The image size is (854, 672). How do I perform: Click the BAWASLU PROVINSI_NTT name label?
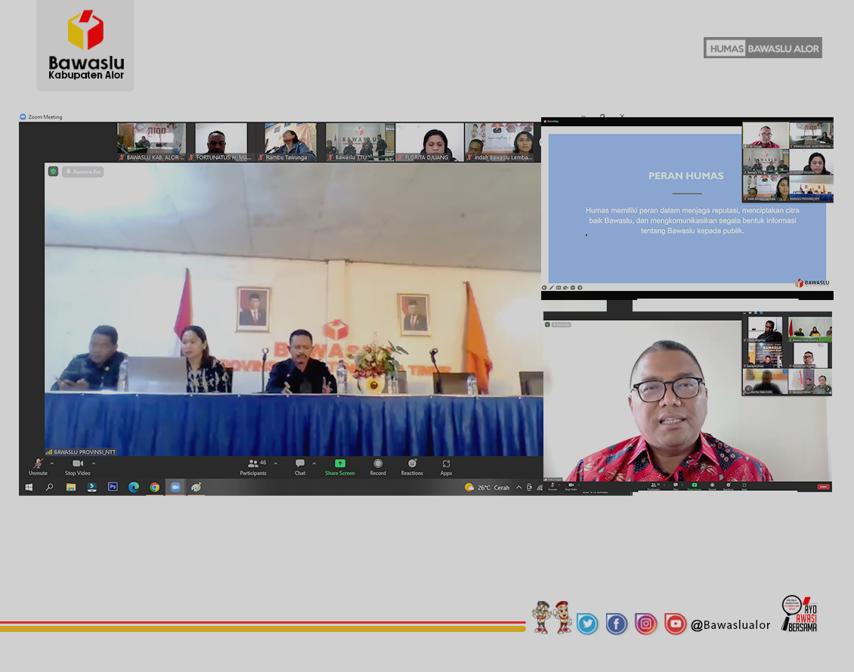[81, 451]
